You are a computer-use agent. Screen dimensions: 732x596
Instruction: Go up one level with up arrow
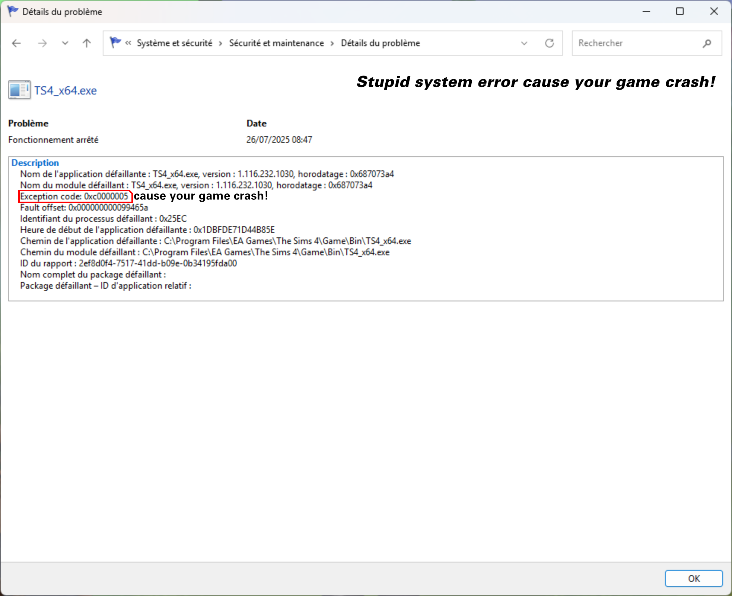87,44
